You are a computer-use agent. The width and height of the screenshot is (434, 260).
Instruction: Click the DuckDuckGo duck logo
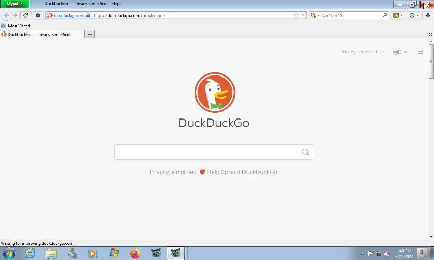pos(215,92)
